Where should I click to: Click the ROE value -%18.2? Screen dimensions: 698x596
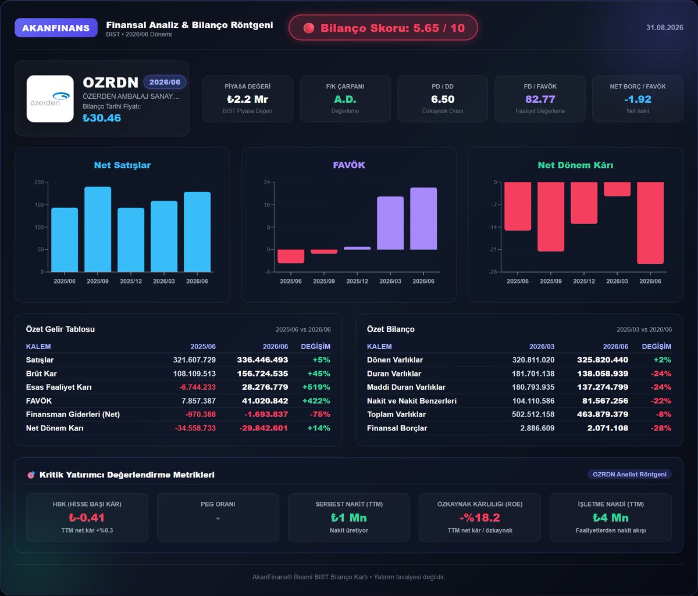[480, 518]
